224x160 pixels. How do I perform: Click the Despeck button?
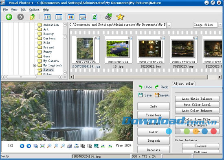pyautogui.click(x=154, y=141)
